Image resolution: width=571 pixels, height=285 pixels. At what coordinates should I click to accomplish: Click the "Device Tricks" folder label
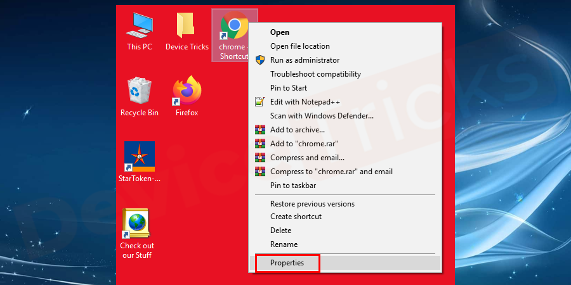click(x=187, y=47)
